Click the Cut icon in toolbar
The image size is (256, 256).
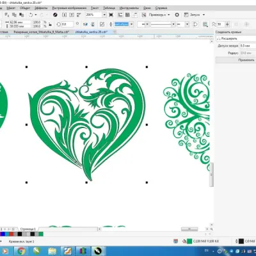7,15
